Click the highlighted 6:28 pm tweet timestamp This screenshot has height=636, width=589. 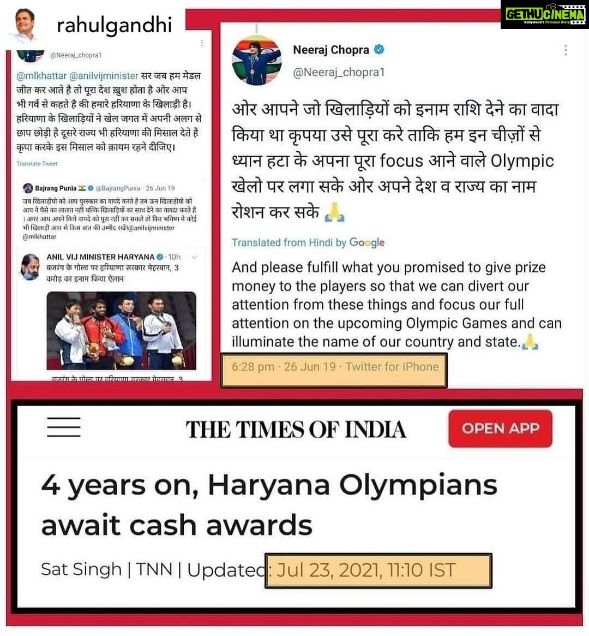(x=335, y=367)
